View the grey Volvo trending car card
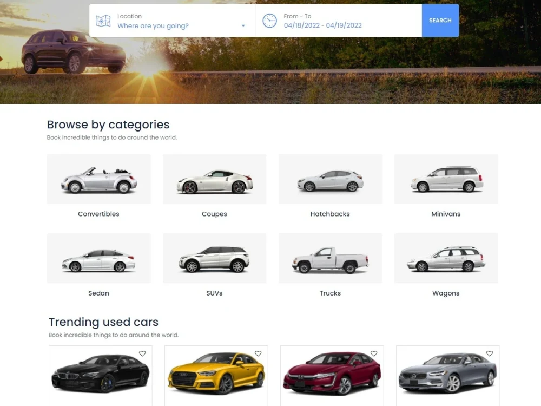Viewport: 541px width, 406px height. tap(448, 376)
